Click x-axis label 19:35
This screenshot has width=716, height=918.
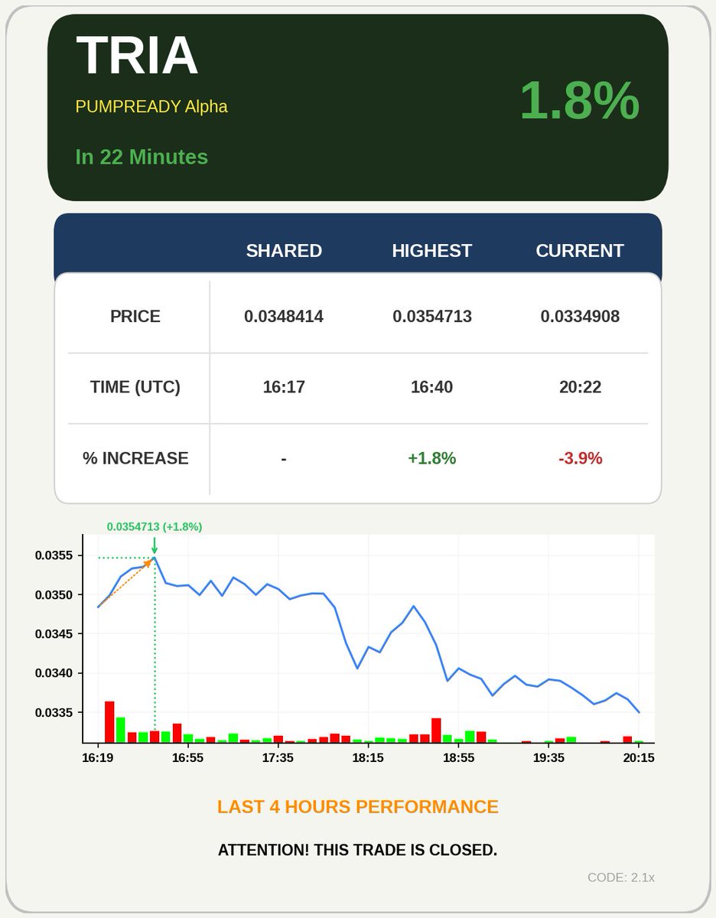coord(548,757)
